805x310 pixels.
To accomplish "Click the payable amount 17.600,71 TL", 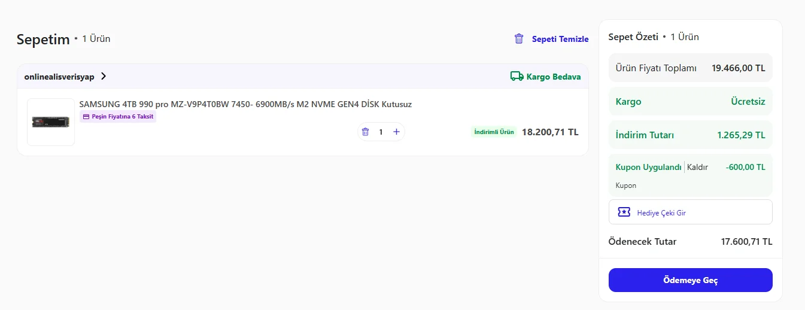I will 747,242.
